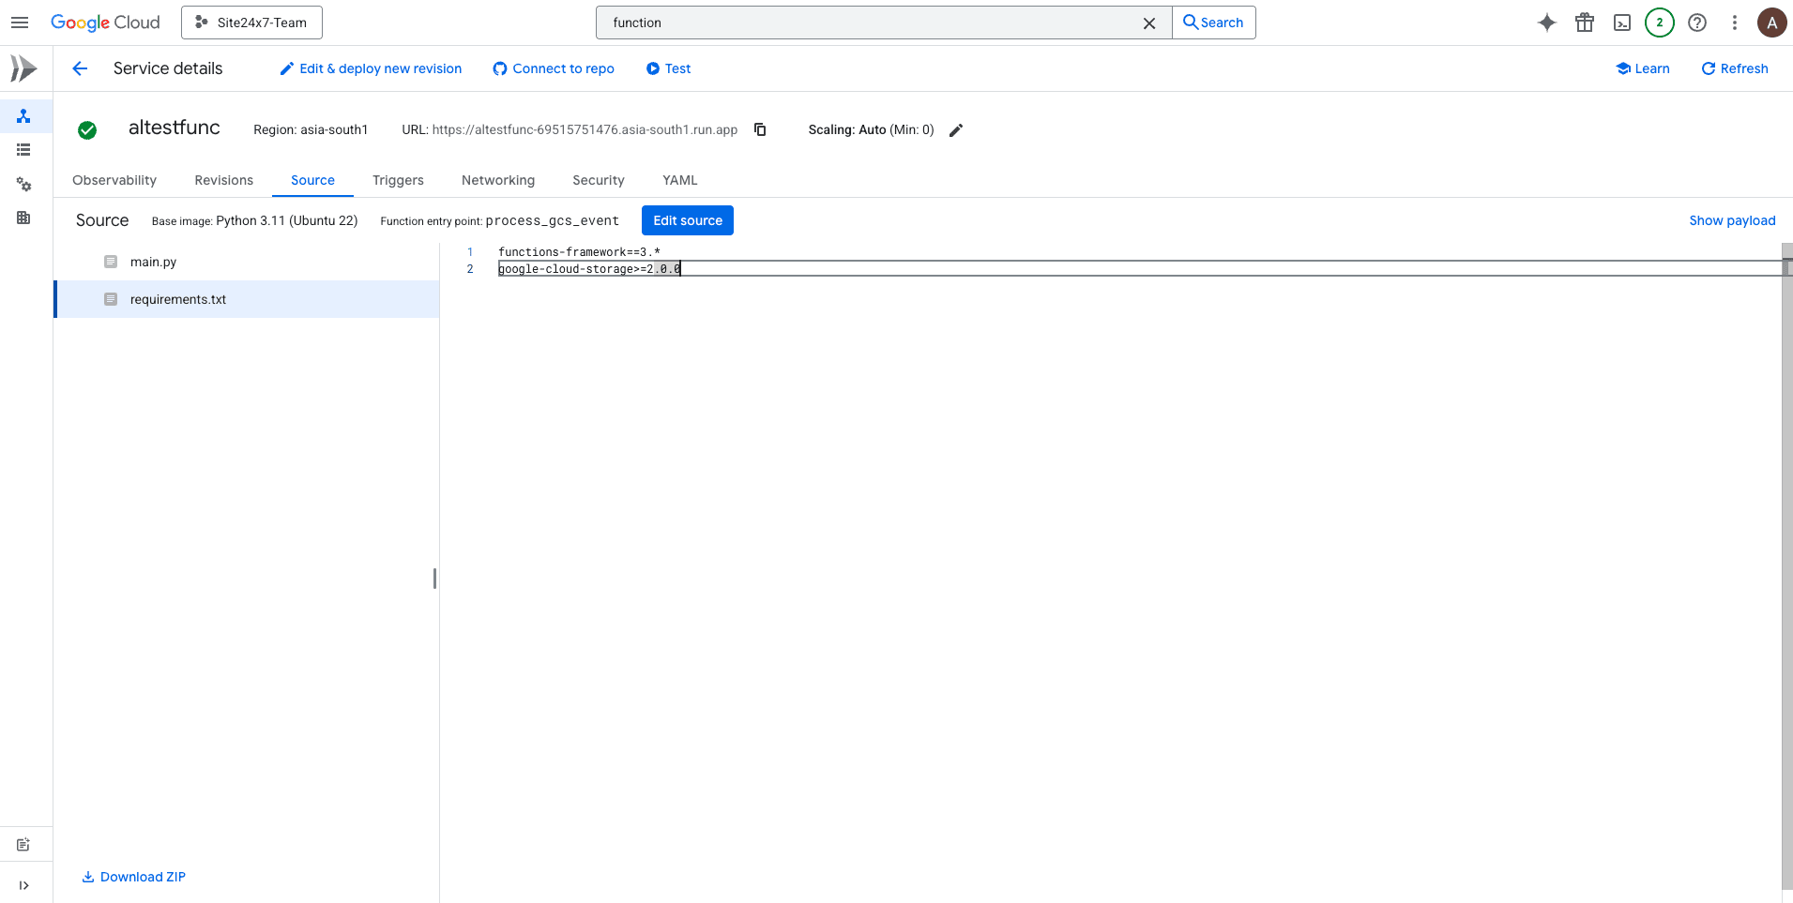Click the search input field
Viewport: 1793px width, 903px height.
click(x=873, y=23)
